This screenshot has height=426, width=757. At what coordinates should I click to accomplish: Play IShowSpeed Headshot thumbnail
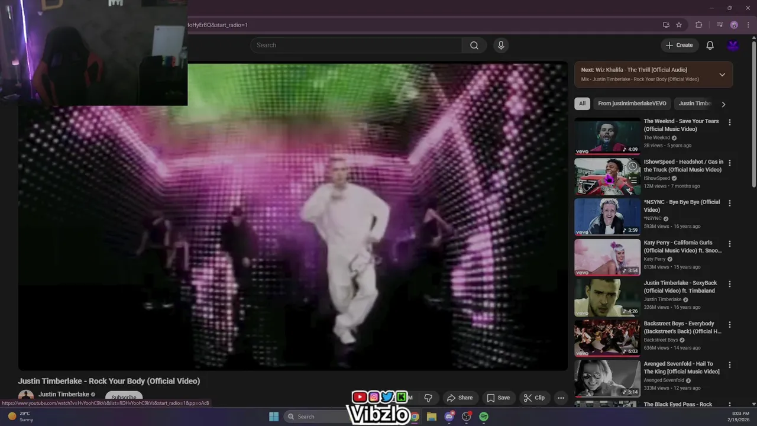point(607,176)
